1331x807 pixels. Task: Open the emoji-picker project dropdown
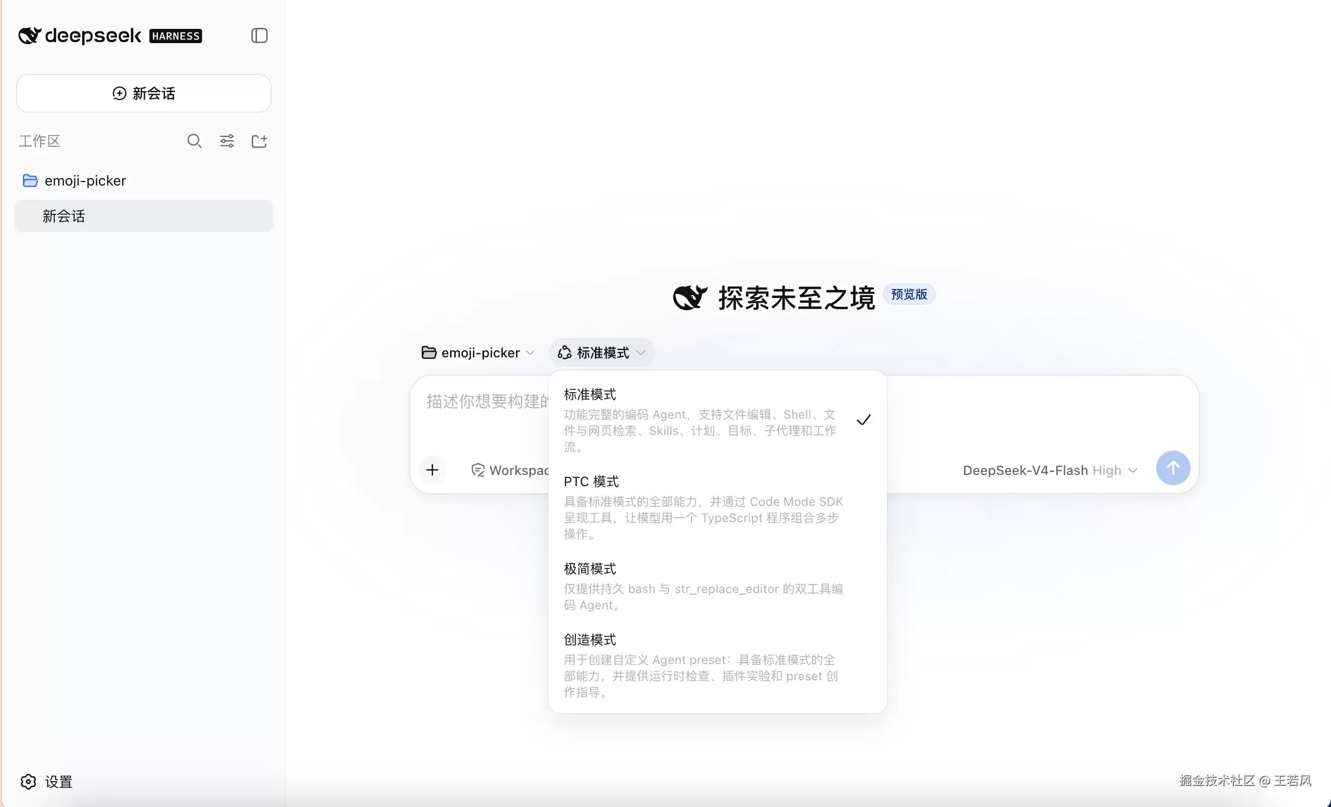tap(478, 353)
